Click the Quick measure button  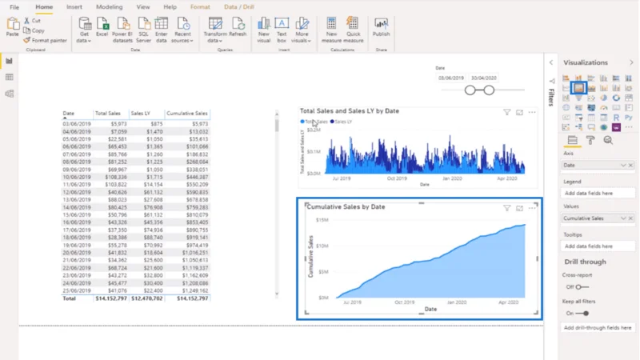[353, 30]
